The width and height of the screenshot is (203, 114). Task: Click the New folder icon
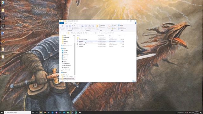97,26
